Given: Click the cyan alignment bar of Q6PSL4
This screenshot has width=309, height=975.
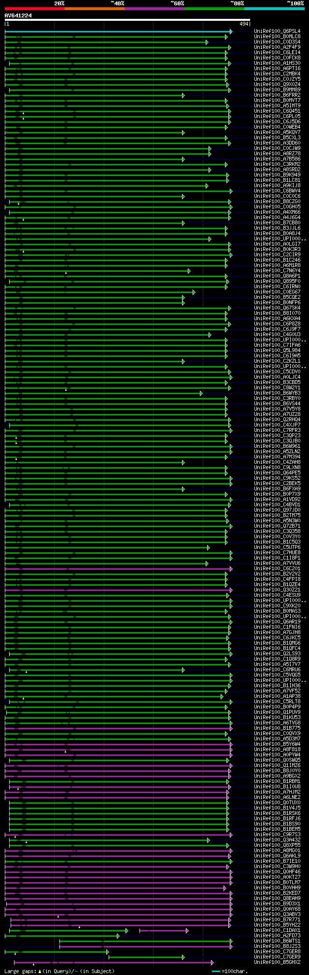Looking at the screenshot, I should click(x=118, y=31).
